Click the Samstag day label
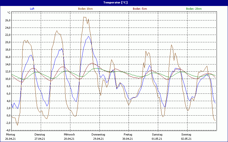 click(157, 135)
